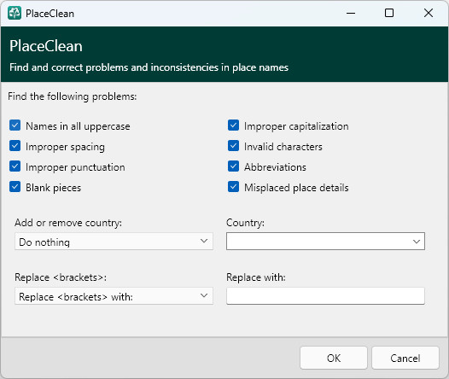Click the Replace with text field
Image resolution: width=449 pixels, height=379 pixels.
(x=325, y=296)
